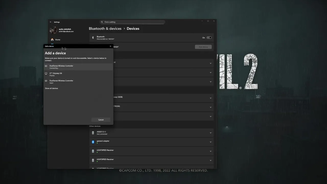Click the Find a setting search field
Image resolution: width=327 pixels, height=184 pixels.
(132, 22)
